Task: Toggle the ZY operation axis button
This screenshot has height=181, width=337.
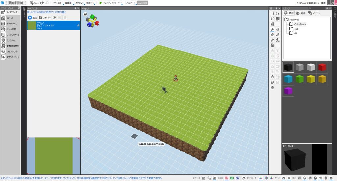Action: click(237, 178)
